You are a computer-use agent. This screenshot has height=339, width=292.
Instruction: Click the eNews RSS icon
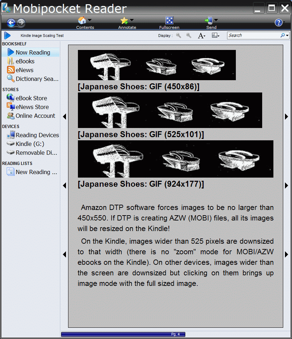[11, 70]
